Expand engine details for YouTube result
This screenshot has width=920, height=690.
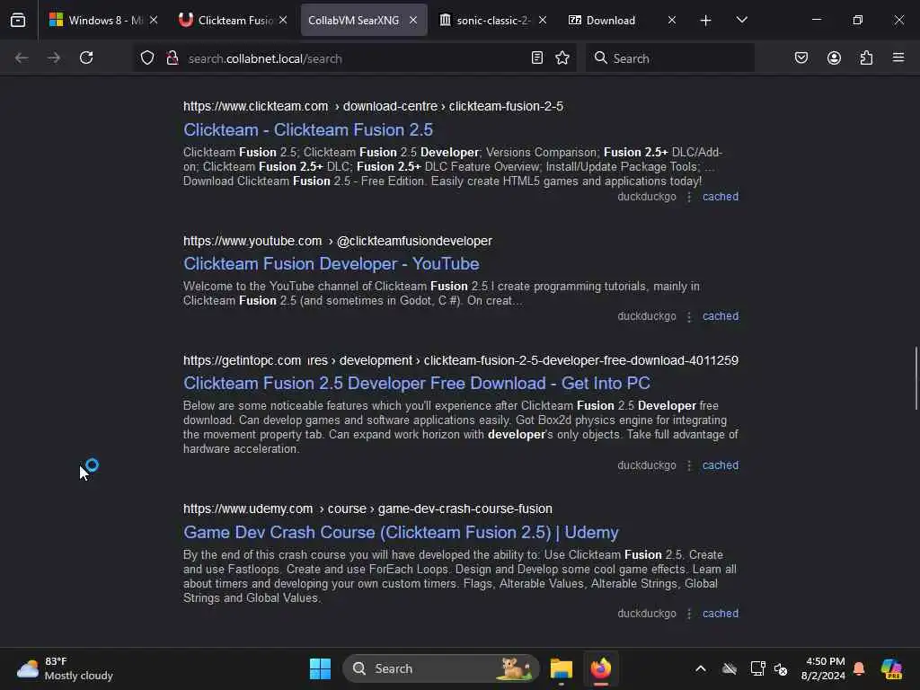(689, 316)
